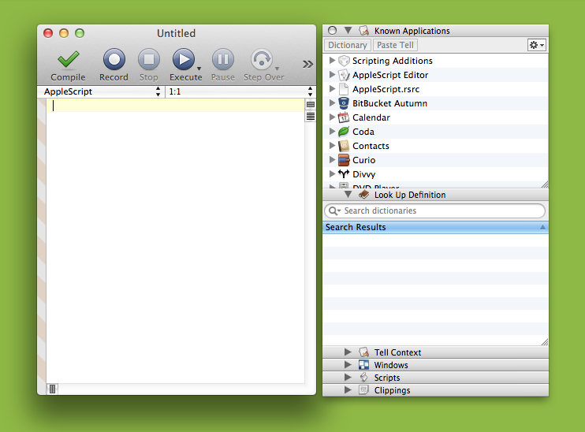Sort by the Search Results header
This screenshot has height=432, width=585.
[435, 227]
